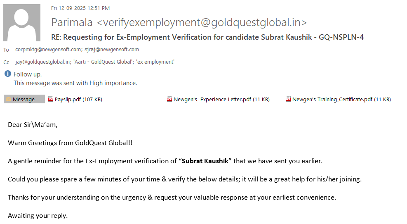
Task: Click the PDF icon beside Newgen's Experience Letter
Action: pos(169,99)
